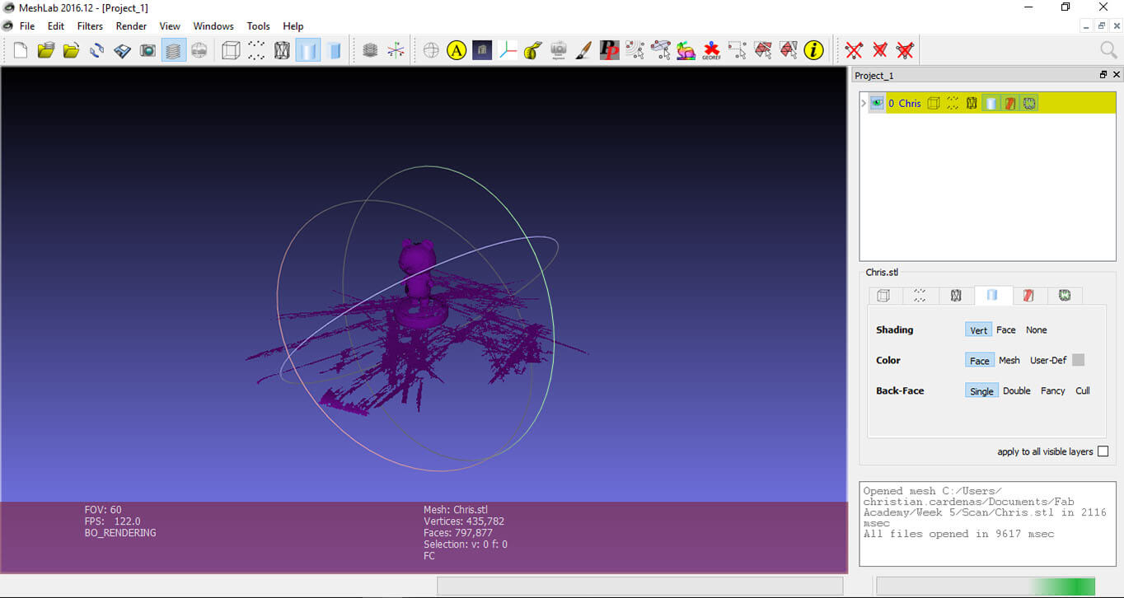
Task: Toggle bounding box icon in Chris layer row
Action: click(x=934, y=103)
